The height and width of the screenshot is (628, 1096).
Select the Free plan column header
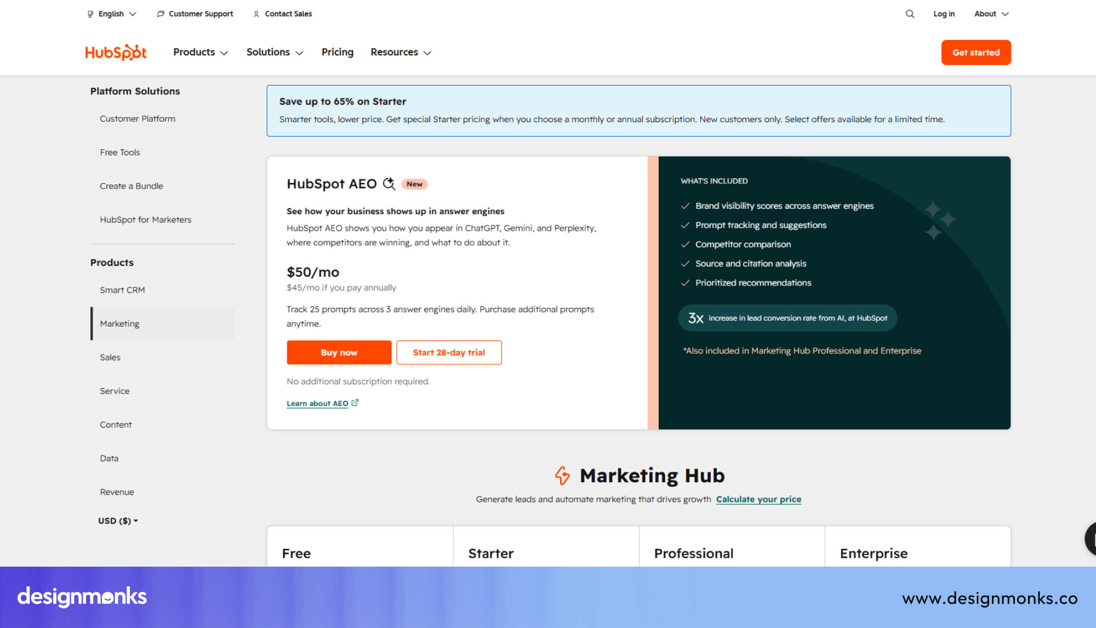[x=296, y=553]
